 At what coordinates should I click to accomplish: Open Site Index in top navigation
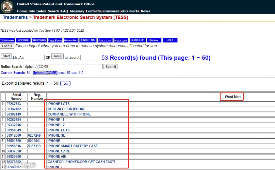point(37,11)
